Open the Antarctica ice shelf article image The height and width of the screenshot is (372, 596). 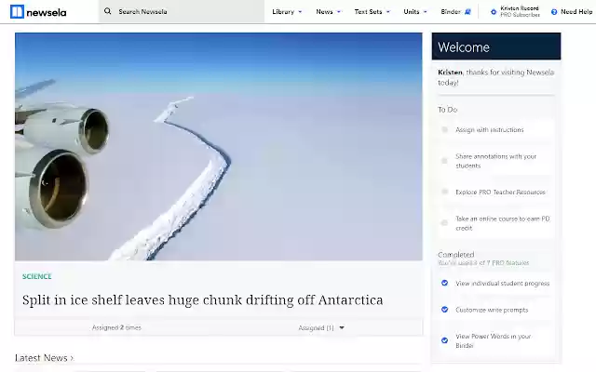(x=219, y=147)
